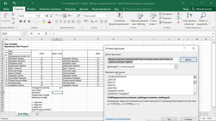The image size is (216, 121).
Task: Increase font size with large A icon
Action: [47, 16]
